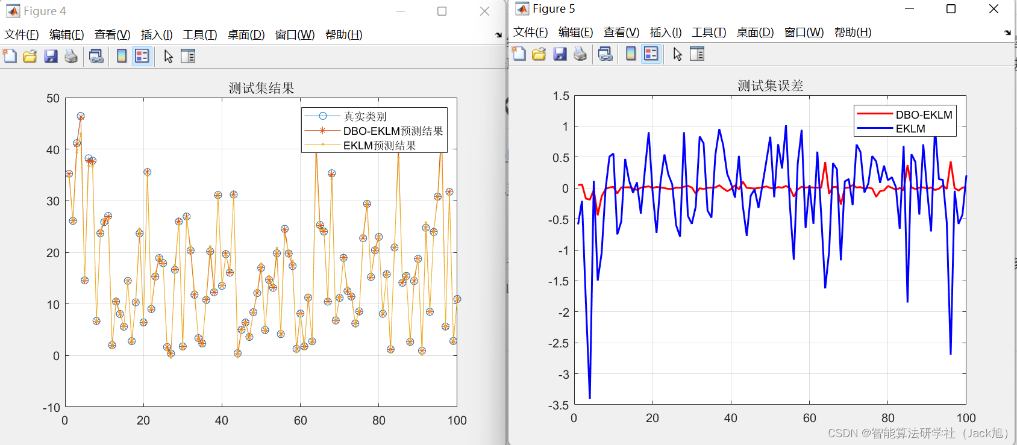Print Figure 4 with the printer icon
Image resolution: width=1017 pixels, height=445 pixels.
click(71, 56)
